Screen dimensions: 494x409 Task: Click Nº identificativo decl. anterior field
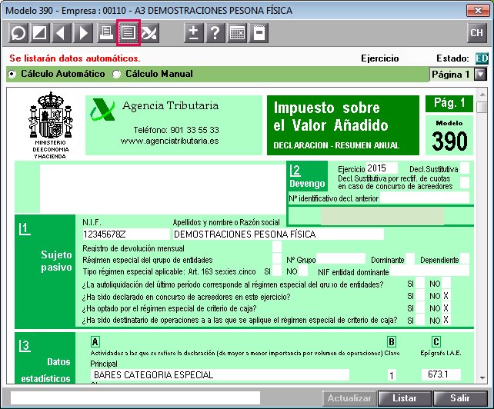pos(425,198)
